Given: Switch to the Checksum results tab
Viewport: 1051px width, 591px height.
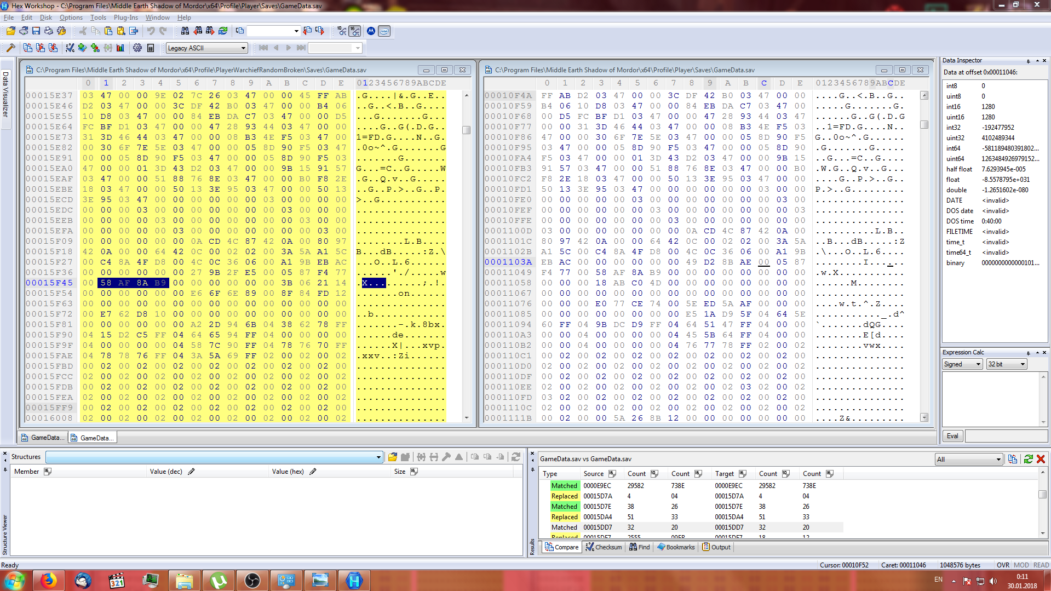Looking at the screenshot, I should [604, 547].
